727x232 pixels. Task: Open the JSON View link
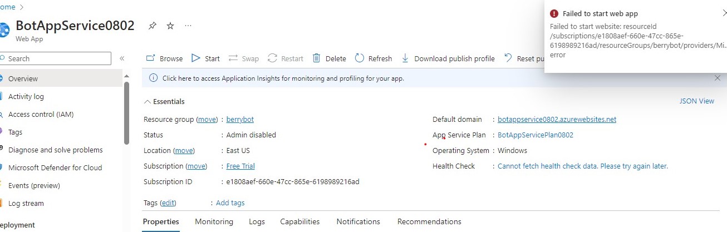coord(696,101)
